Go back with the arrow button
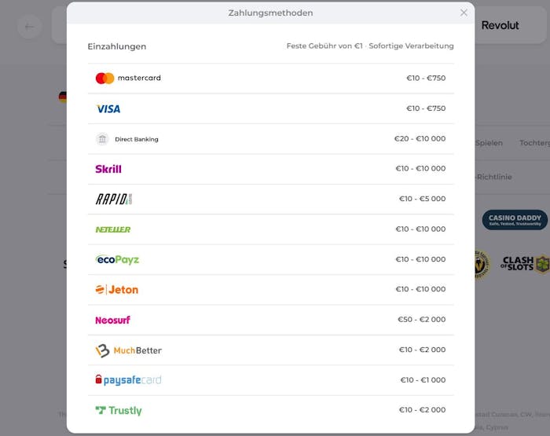The image size is (550, 436). click(x=30, y=27)
